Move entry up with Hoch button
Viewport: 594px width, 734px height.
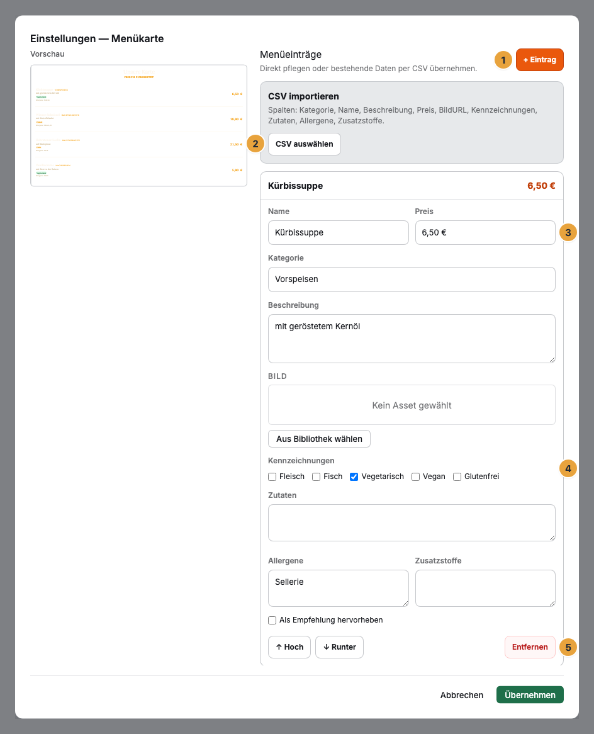[289, 647]
